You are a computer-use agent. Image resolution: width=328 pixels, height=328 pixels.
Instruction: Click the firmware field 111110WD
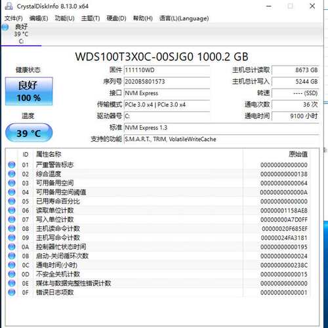167,70
